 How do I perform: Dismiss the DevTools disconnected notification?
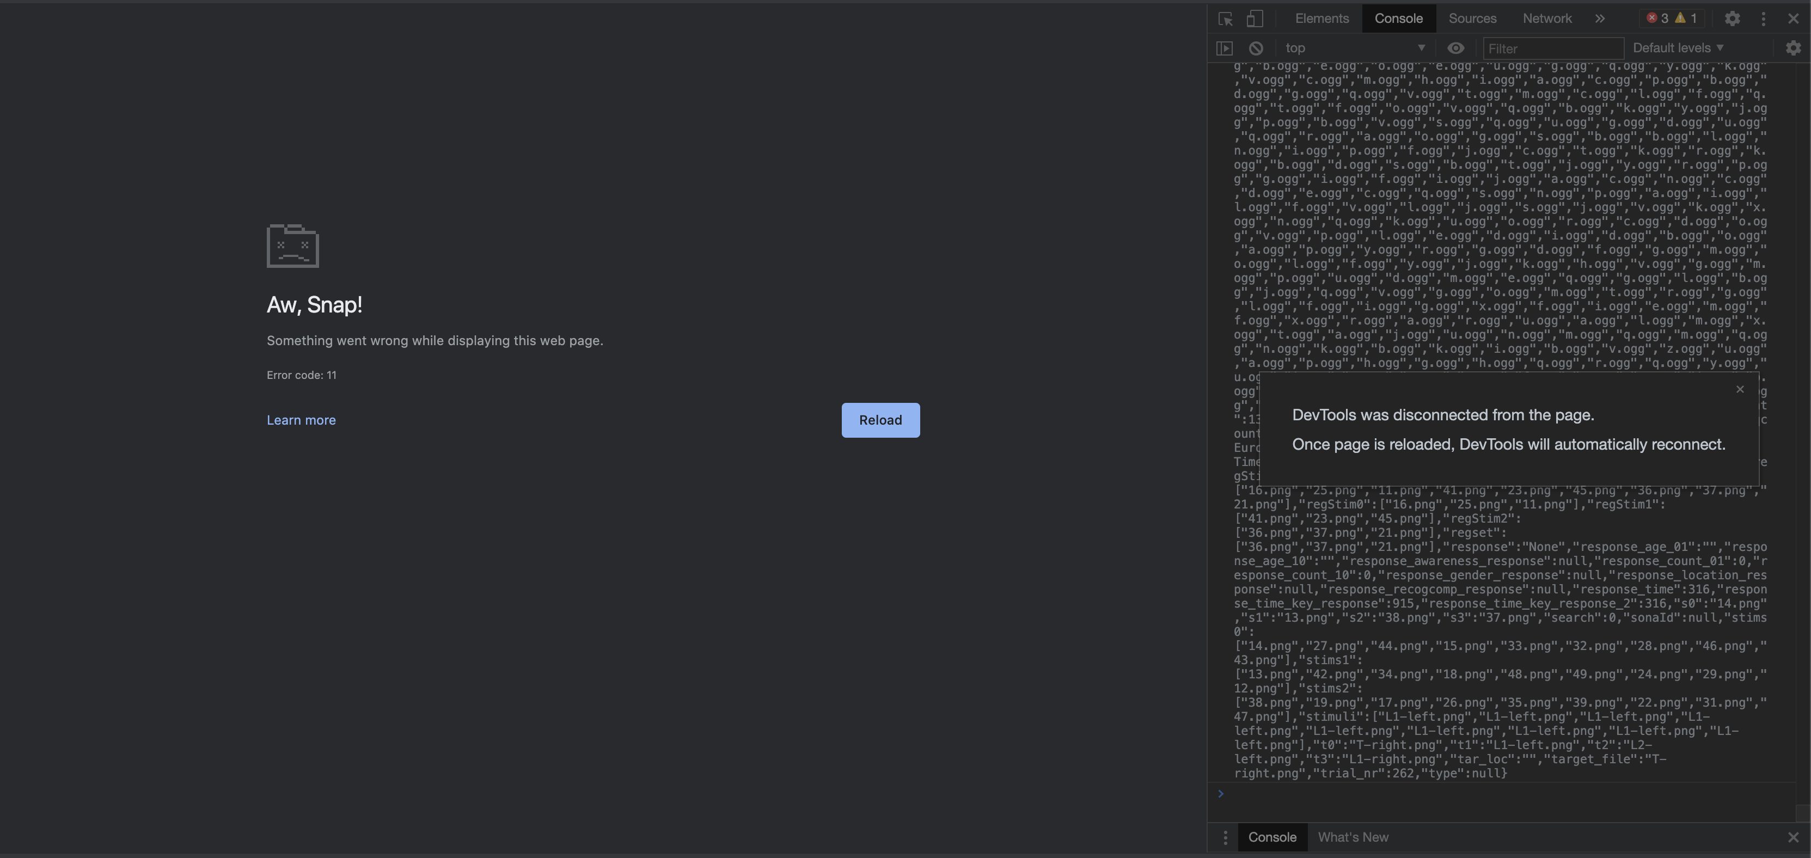(x=1740, y=389)
